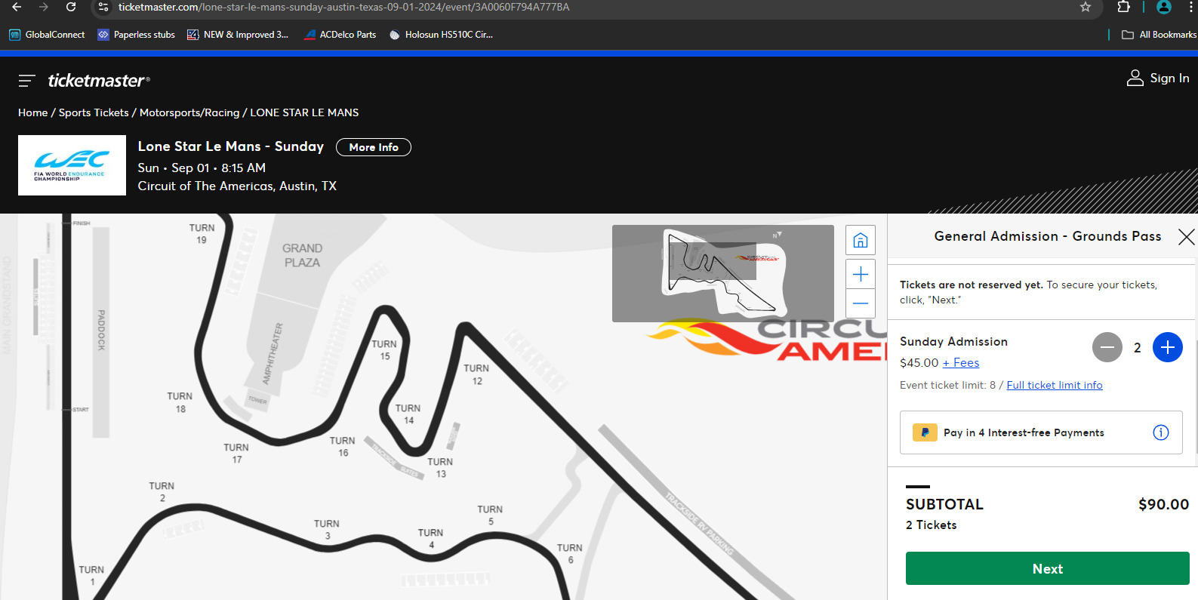Image resolution: width=1198 pixels, height=600 pixels.
Task: Open the LONE STAR LE MANS breadcrumb
Action: (x=304, y=112)
